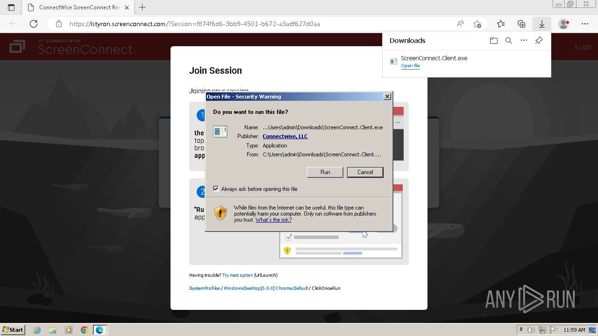Open Edge tab actions menu

point(11,7)
